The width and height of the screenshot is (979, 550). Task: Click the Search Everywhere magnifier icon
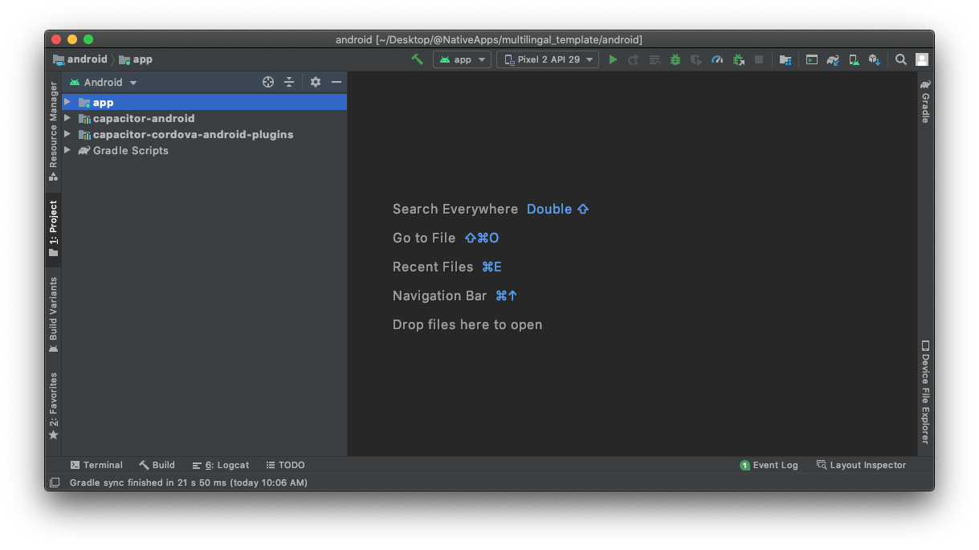click(x=901, y=59)
